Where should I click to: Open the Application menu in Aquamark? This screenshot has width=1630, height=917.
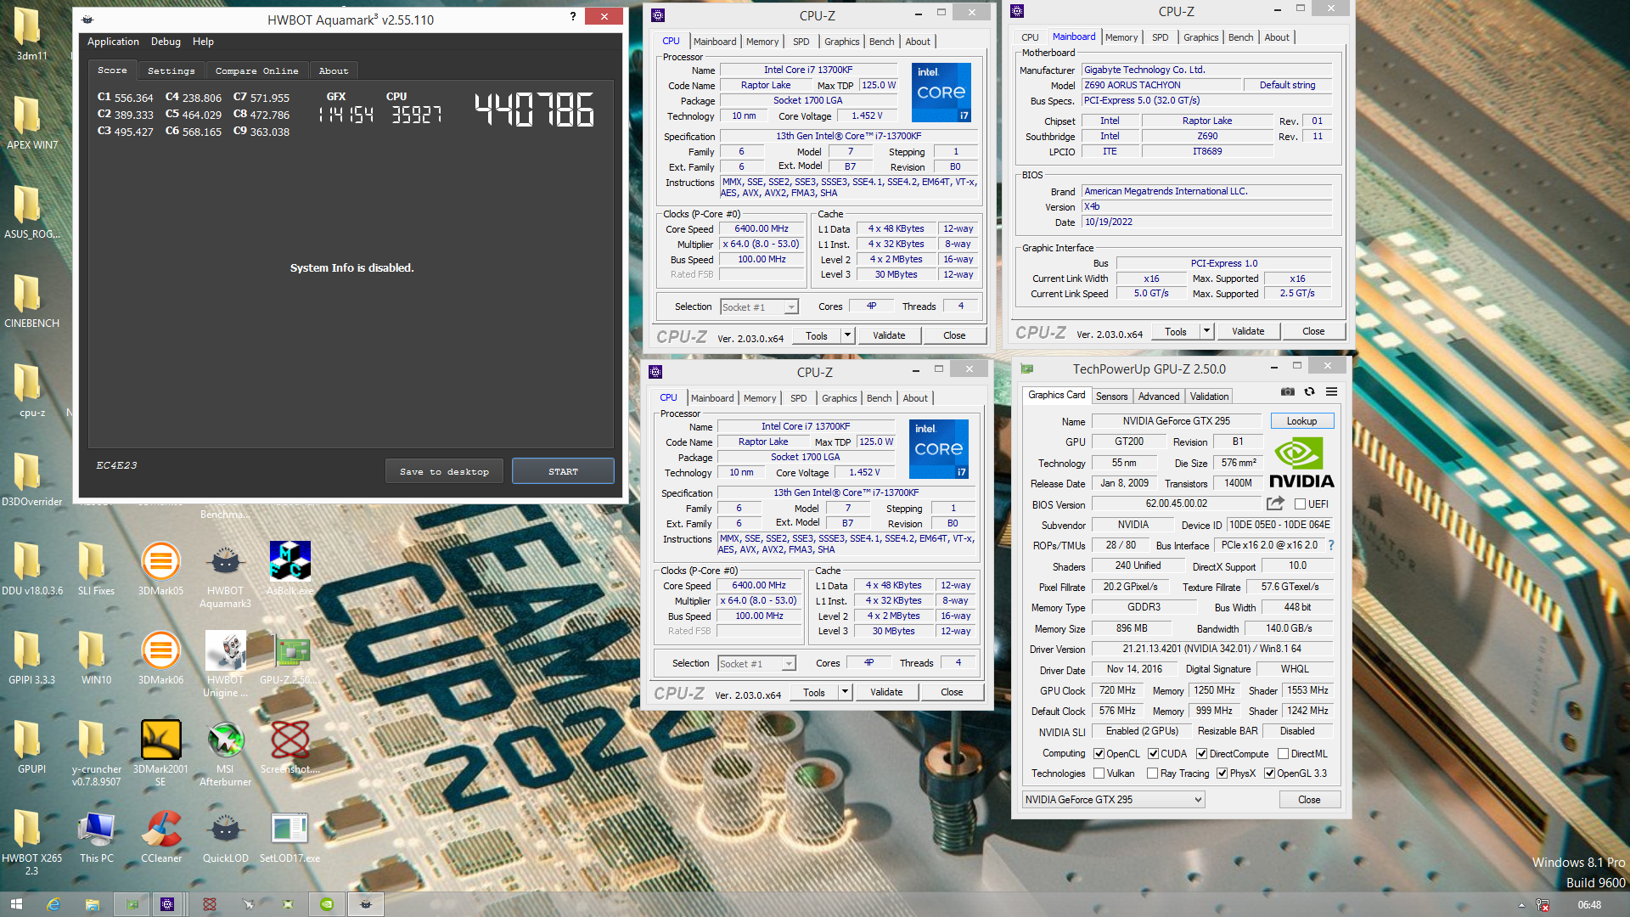point(113,42)
